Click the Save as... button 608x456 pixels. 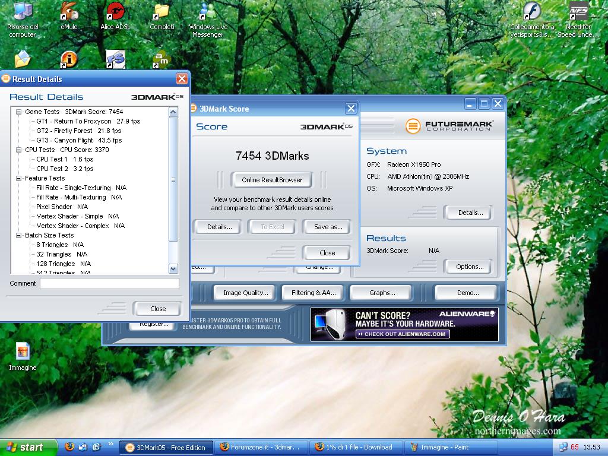coord(328,227)
